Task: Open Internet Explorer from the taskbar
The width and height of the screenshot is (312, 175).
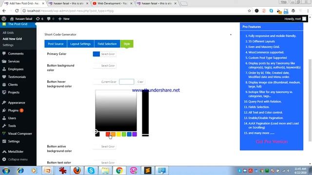Action: click(20, 171)
